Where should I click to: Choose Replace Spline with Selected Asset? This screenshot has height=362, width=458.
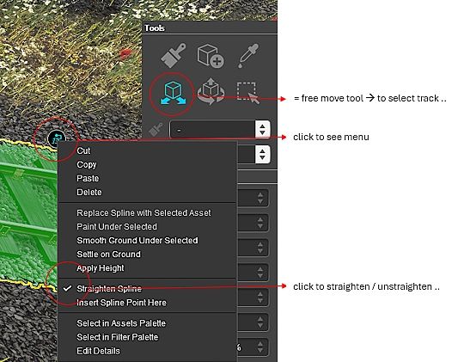144,213
